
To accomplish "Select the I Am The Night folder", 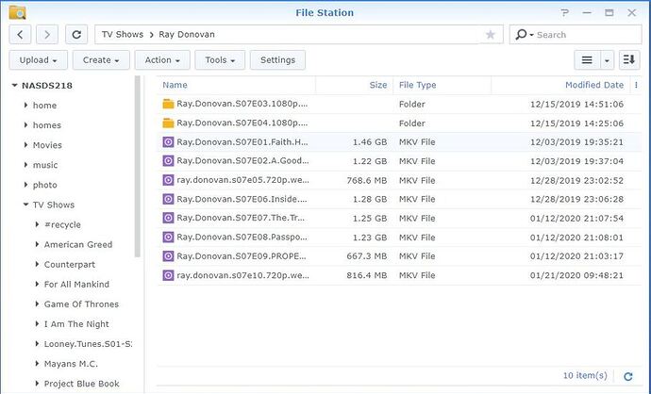I will coord(76,324).
